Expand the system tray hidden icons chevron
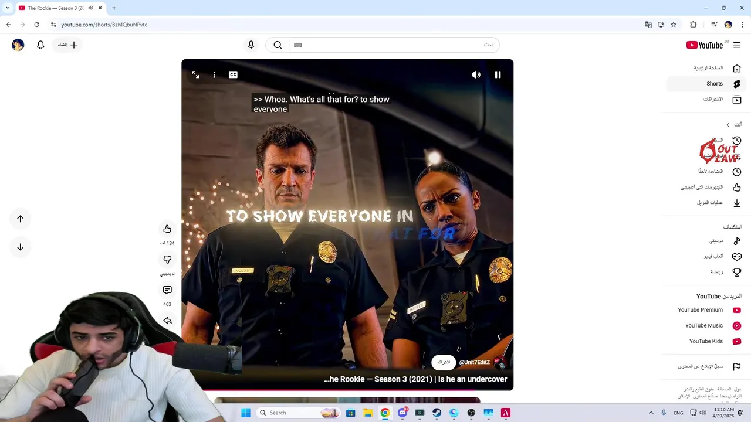Viewport: 751px width, 422px height. click(651, 413)
